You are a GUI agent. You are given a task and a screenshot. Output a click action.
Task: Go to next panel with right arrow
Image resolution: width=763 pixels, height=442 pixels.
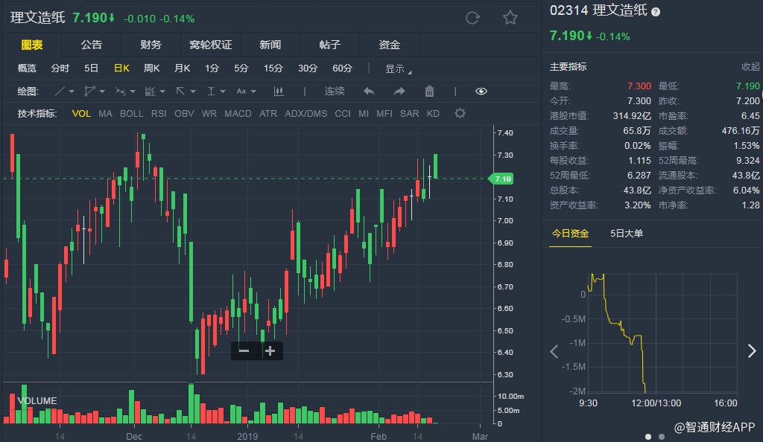(751, 351)
